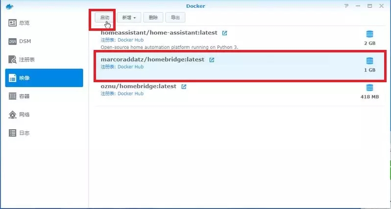Viewport: 391px width, 209px height.
Task: Minimize the Docker window
Action: pos(358,6)
